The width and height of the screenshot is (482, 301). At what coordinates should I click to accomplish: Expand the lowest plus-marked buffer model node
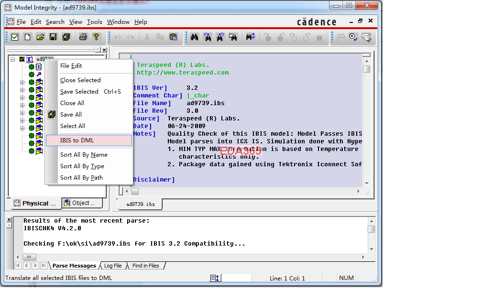(x=22, y=128)
